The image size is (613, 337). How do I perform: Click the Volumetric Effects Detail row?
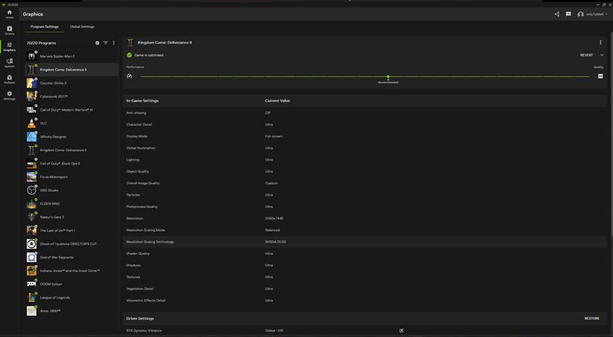tap(365, 301)
